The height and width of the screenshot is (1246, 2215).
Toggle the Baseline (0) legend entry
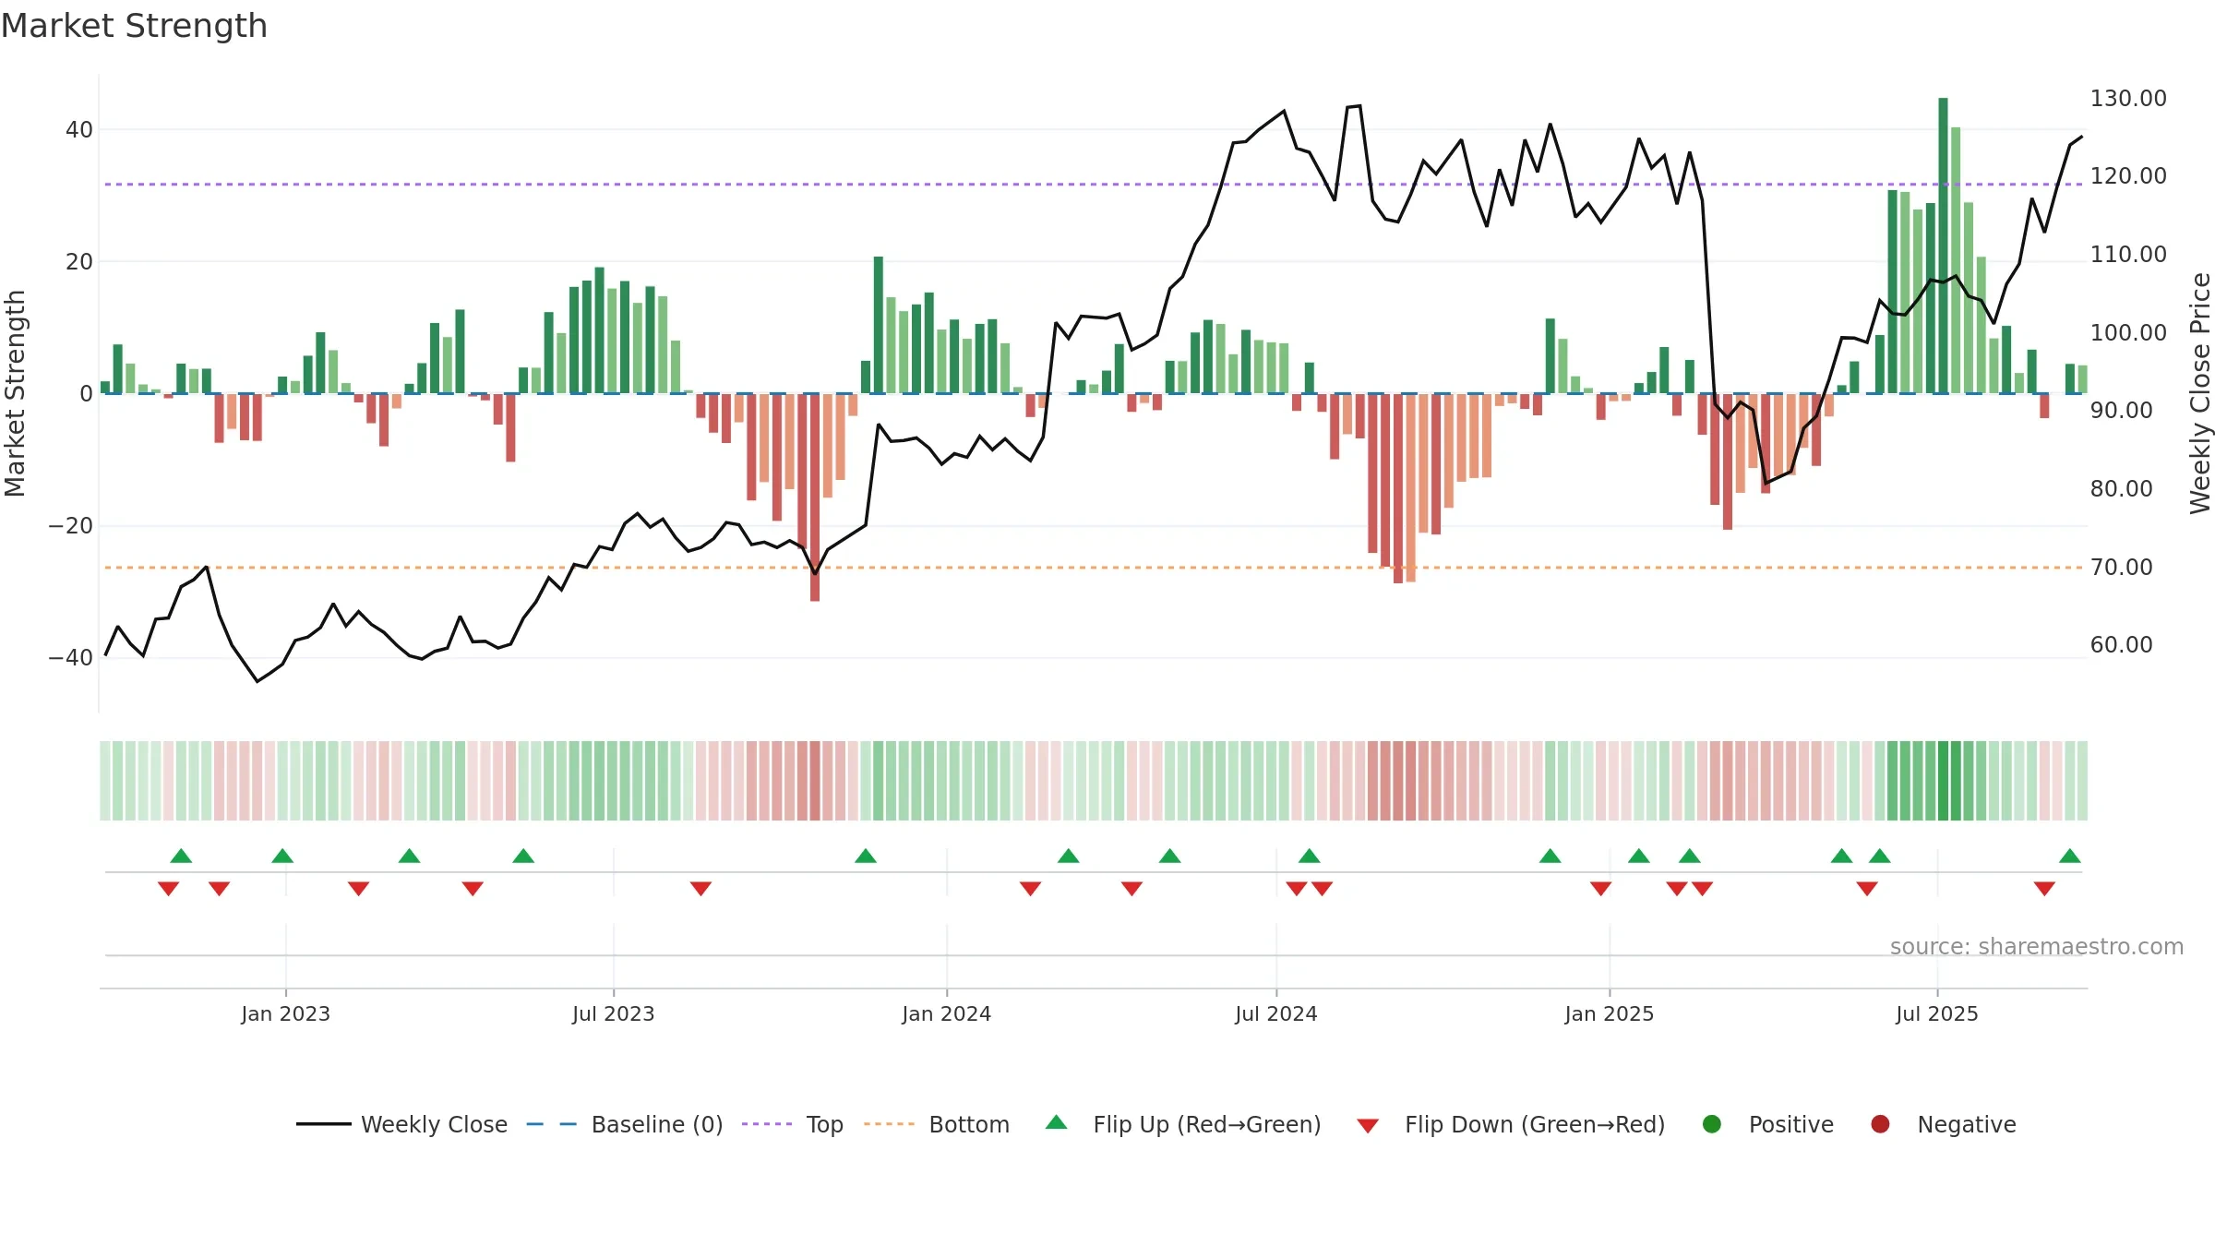pyautogui.click(x=624, y=1124)
